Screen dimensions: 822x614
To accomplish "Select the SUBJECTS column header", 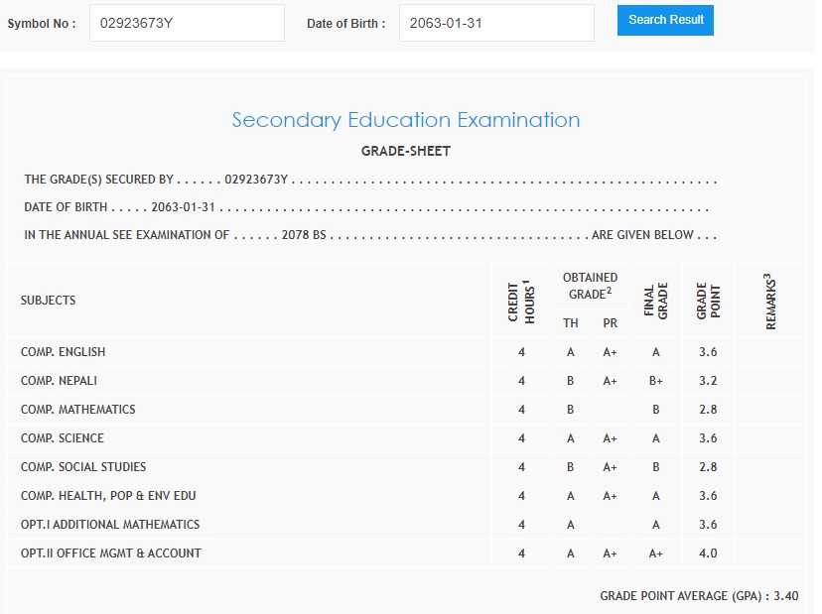I will coord(49,301).
